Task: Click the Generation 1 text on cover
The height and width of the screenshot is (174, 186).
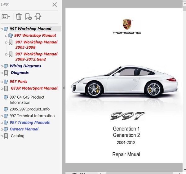Action: [126, 129]
